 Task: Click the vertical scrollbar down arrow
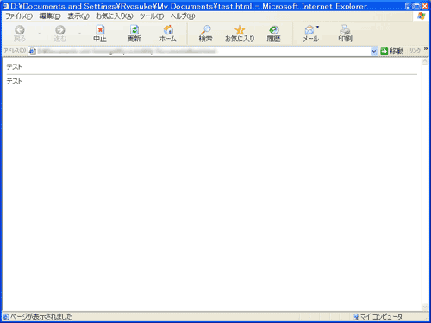[x=425, y=307]
